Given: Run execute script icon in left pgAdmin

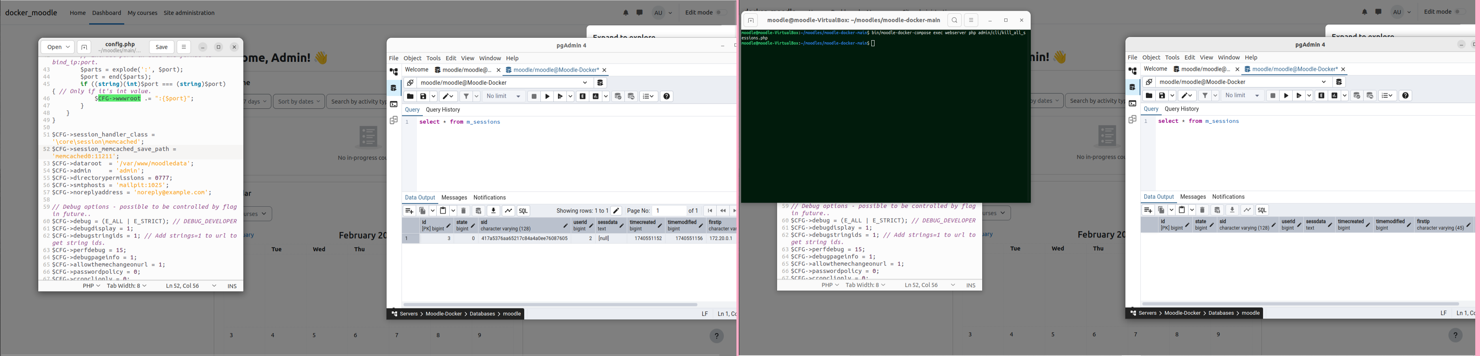Looking at the screenshot, I should click(561, 96).
